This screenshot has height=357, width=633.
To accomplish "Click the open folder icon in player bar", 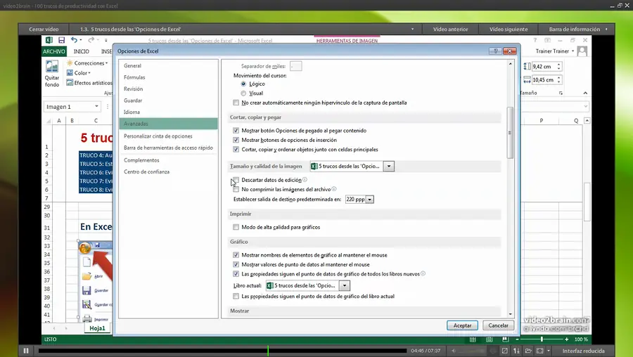I will (528, 351).
